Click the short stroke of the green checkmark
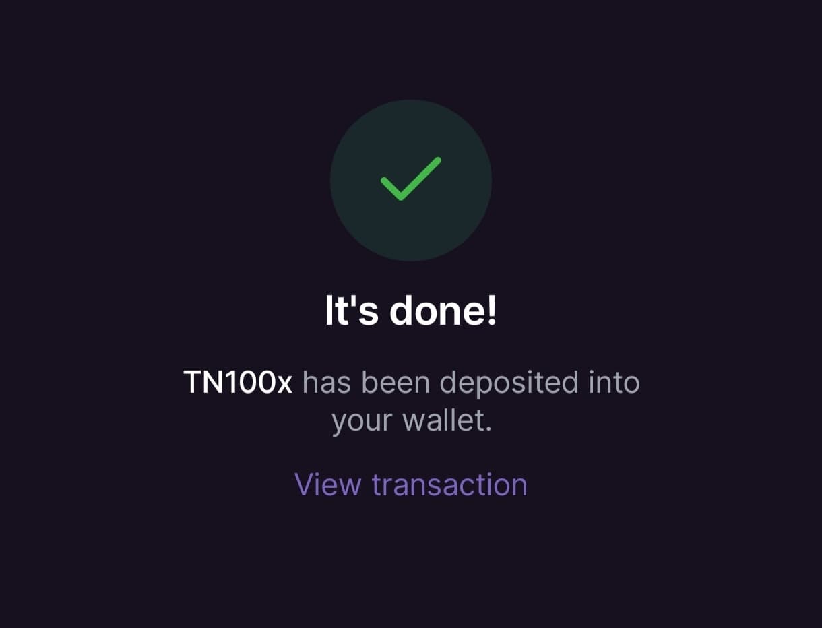 pyautogui.click(x=390, y=188)
